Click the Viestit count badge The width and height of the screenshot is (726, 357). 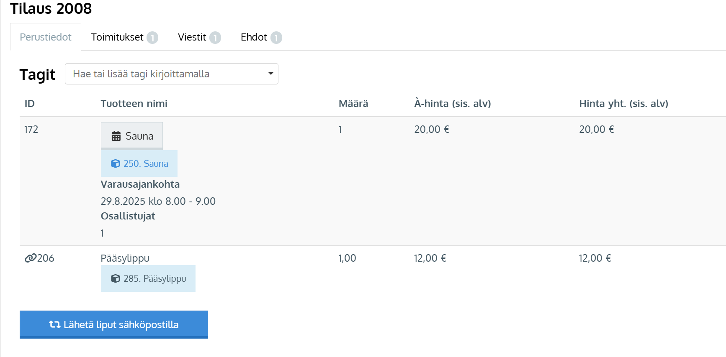tap(215, 38)
